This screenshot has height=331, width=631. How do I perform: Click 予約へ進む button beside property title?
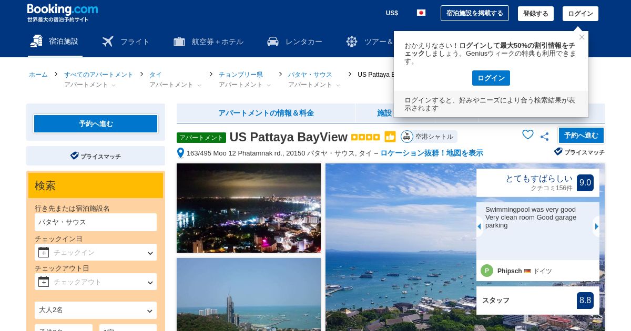coord(581,135)
